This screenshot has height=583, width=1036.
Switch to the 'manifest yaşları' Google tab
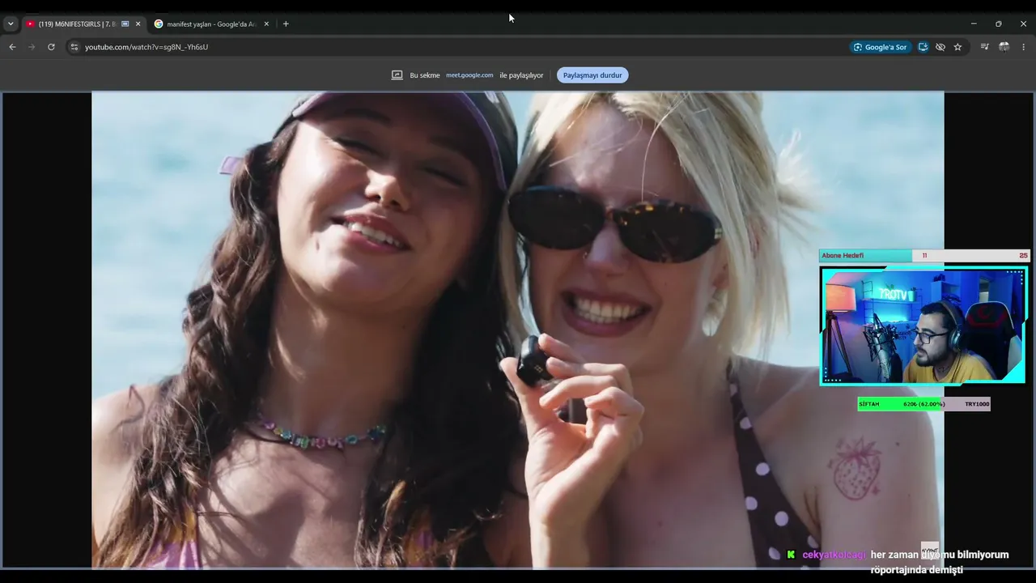tap(211, 24)
